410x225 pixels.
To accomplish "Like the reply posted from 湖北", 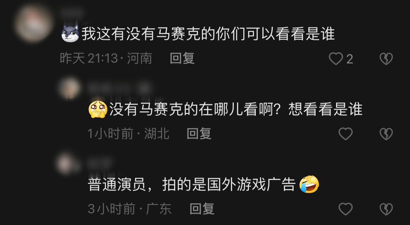I will 346,134.
